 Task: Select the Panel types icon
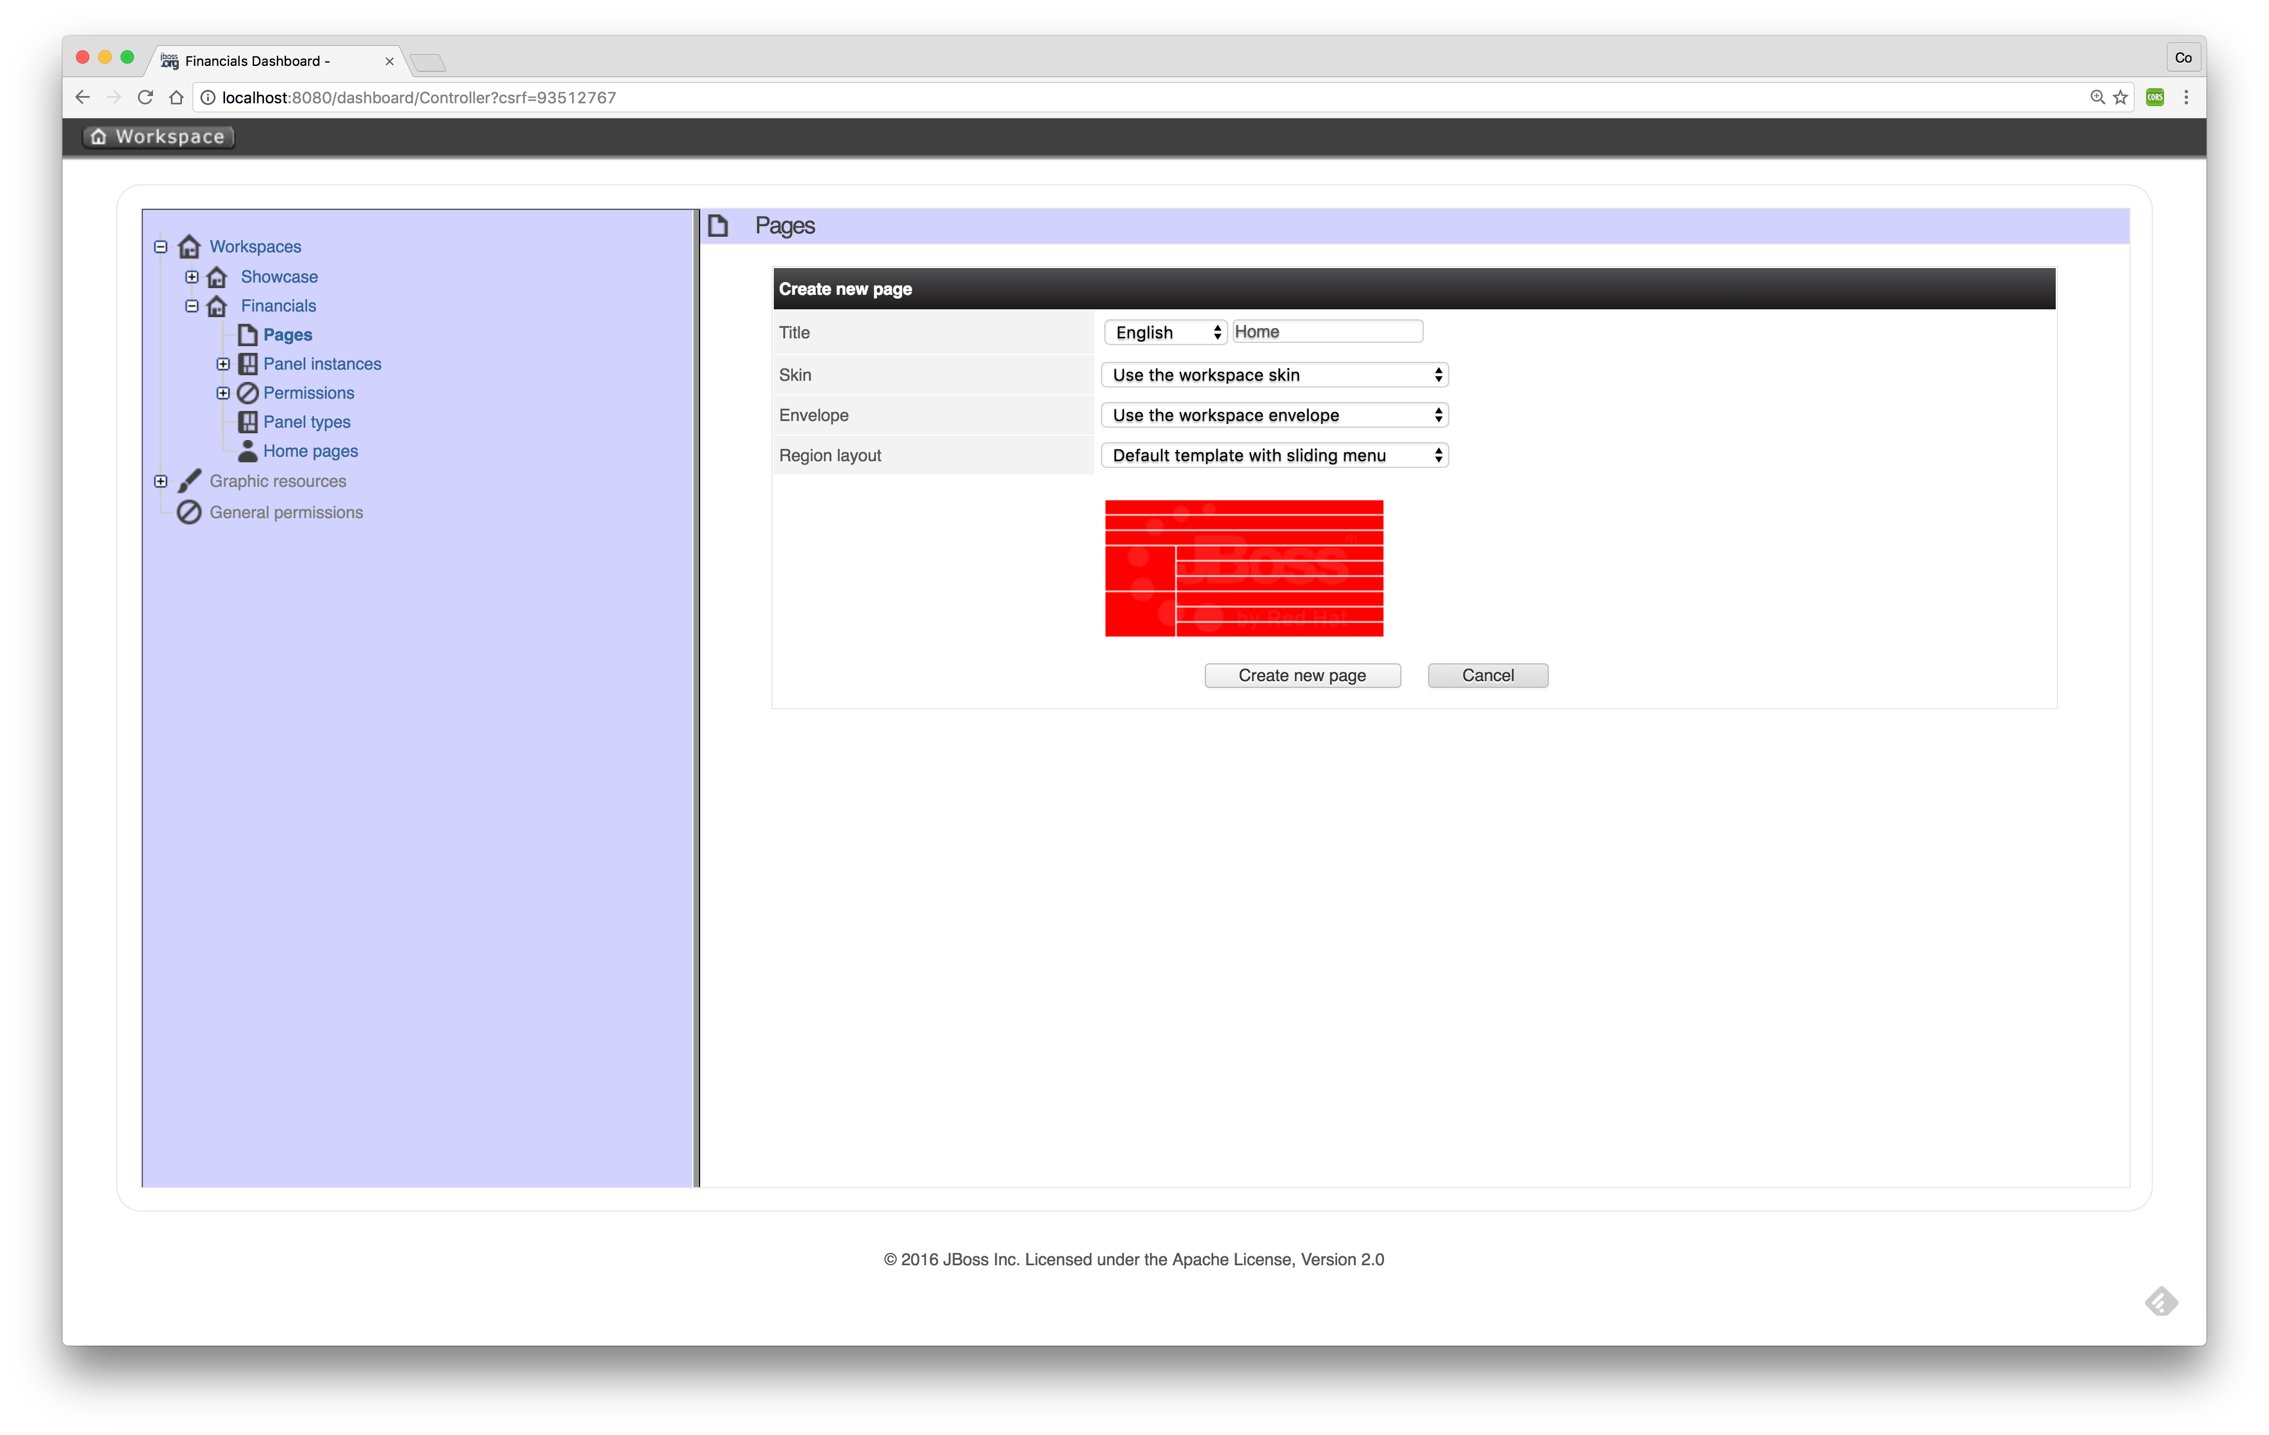pyautogui.click(x=248, y=422)
